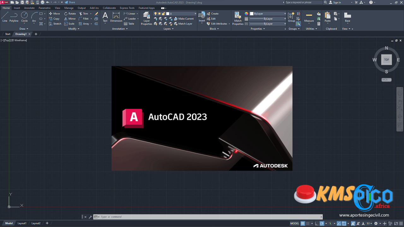Switch to the Layout1 tab
Screen dimensions: 404x227
[x=22, y=223]
